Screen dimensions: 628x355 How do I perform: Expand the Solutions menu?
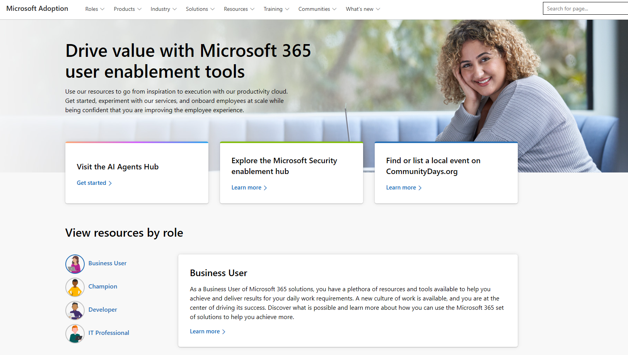coord(200,9)
